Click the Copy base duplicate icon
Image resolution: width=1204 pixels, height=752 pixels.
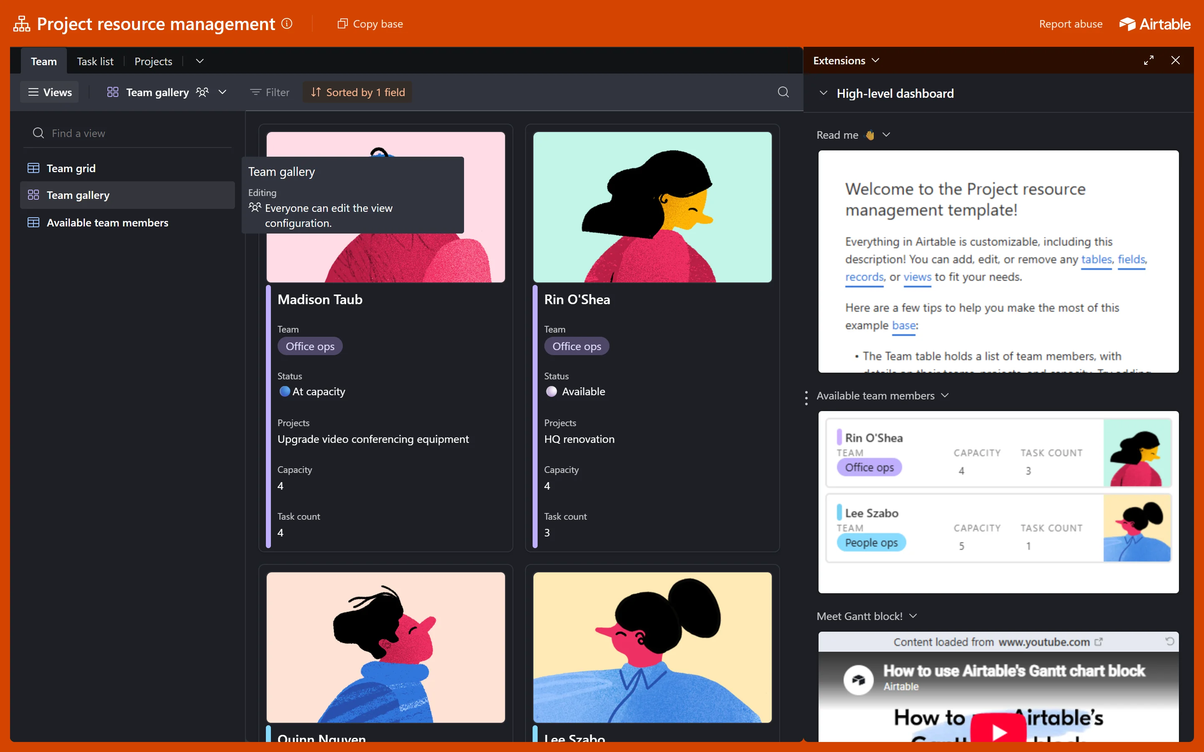tap(342, 23)
